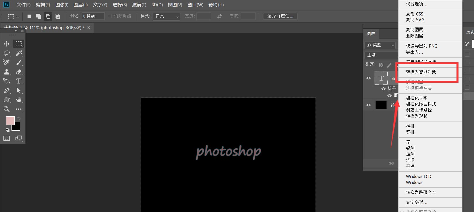Open the Edit Toolbar three-dots button
Screen dimensions: 474x212
[x=19, y=109]
